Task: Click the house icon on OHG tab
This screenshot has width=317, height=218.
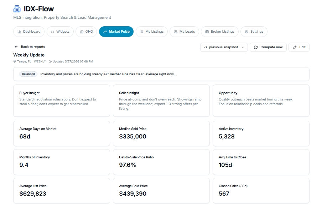Action: (82, 32)
